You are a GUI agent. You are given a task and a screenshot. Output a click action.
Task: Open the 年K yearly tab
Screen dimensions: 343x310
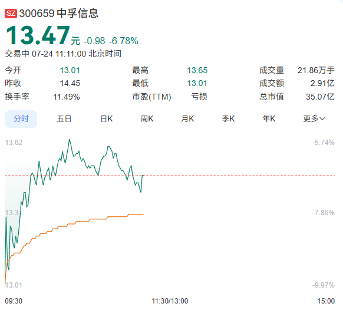(x=269, y=119)
